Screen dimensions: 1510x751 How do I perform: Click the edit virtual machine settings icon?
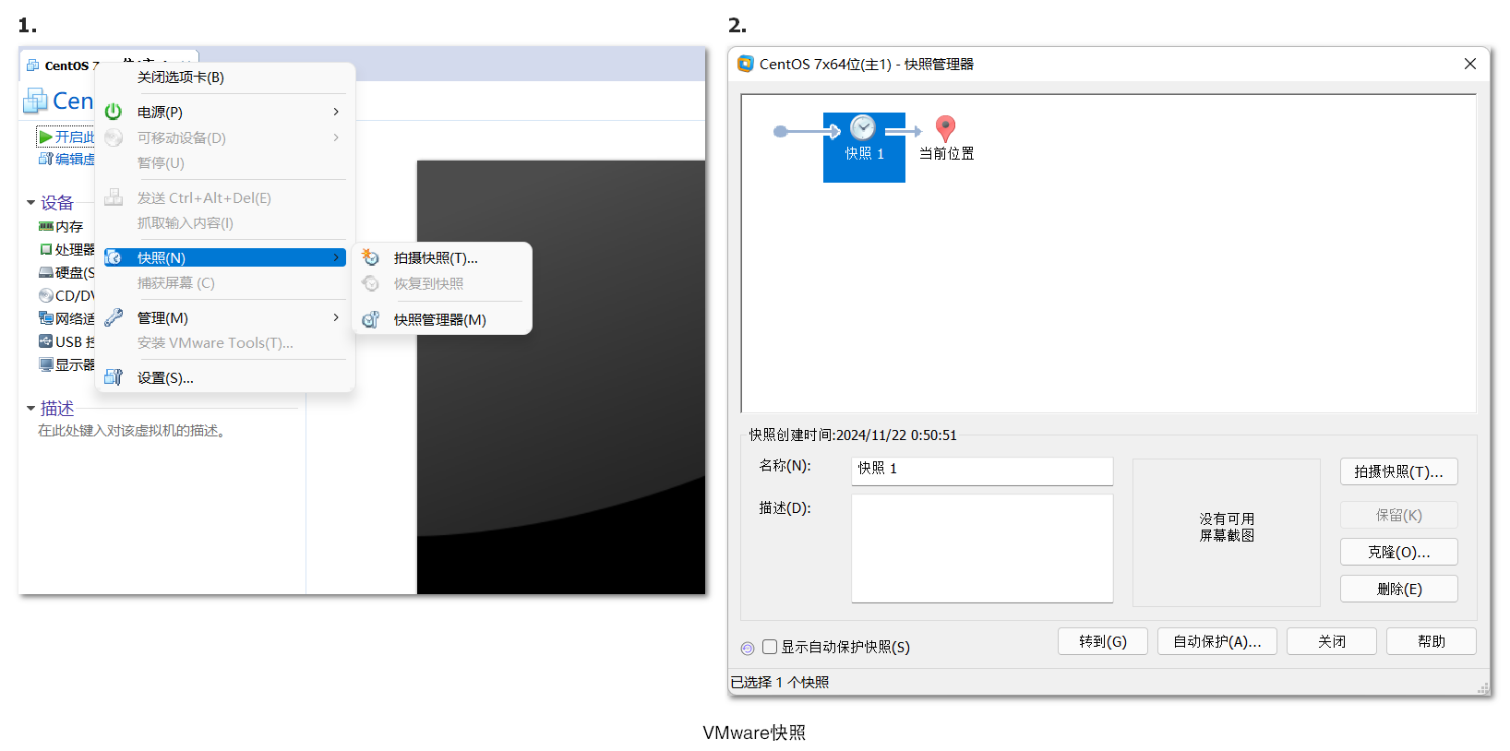[x=45, y=159]
